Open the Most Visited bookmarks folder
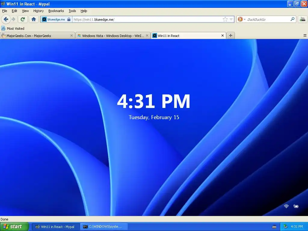The width and height of the screenshot is (308, 231). click(13, 29)
